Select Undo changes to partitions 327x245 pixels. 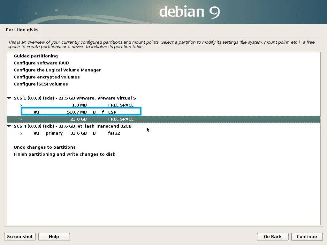click(45, 147)
